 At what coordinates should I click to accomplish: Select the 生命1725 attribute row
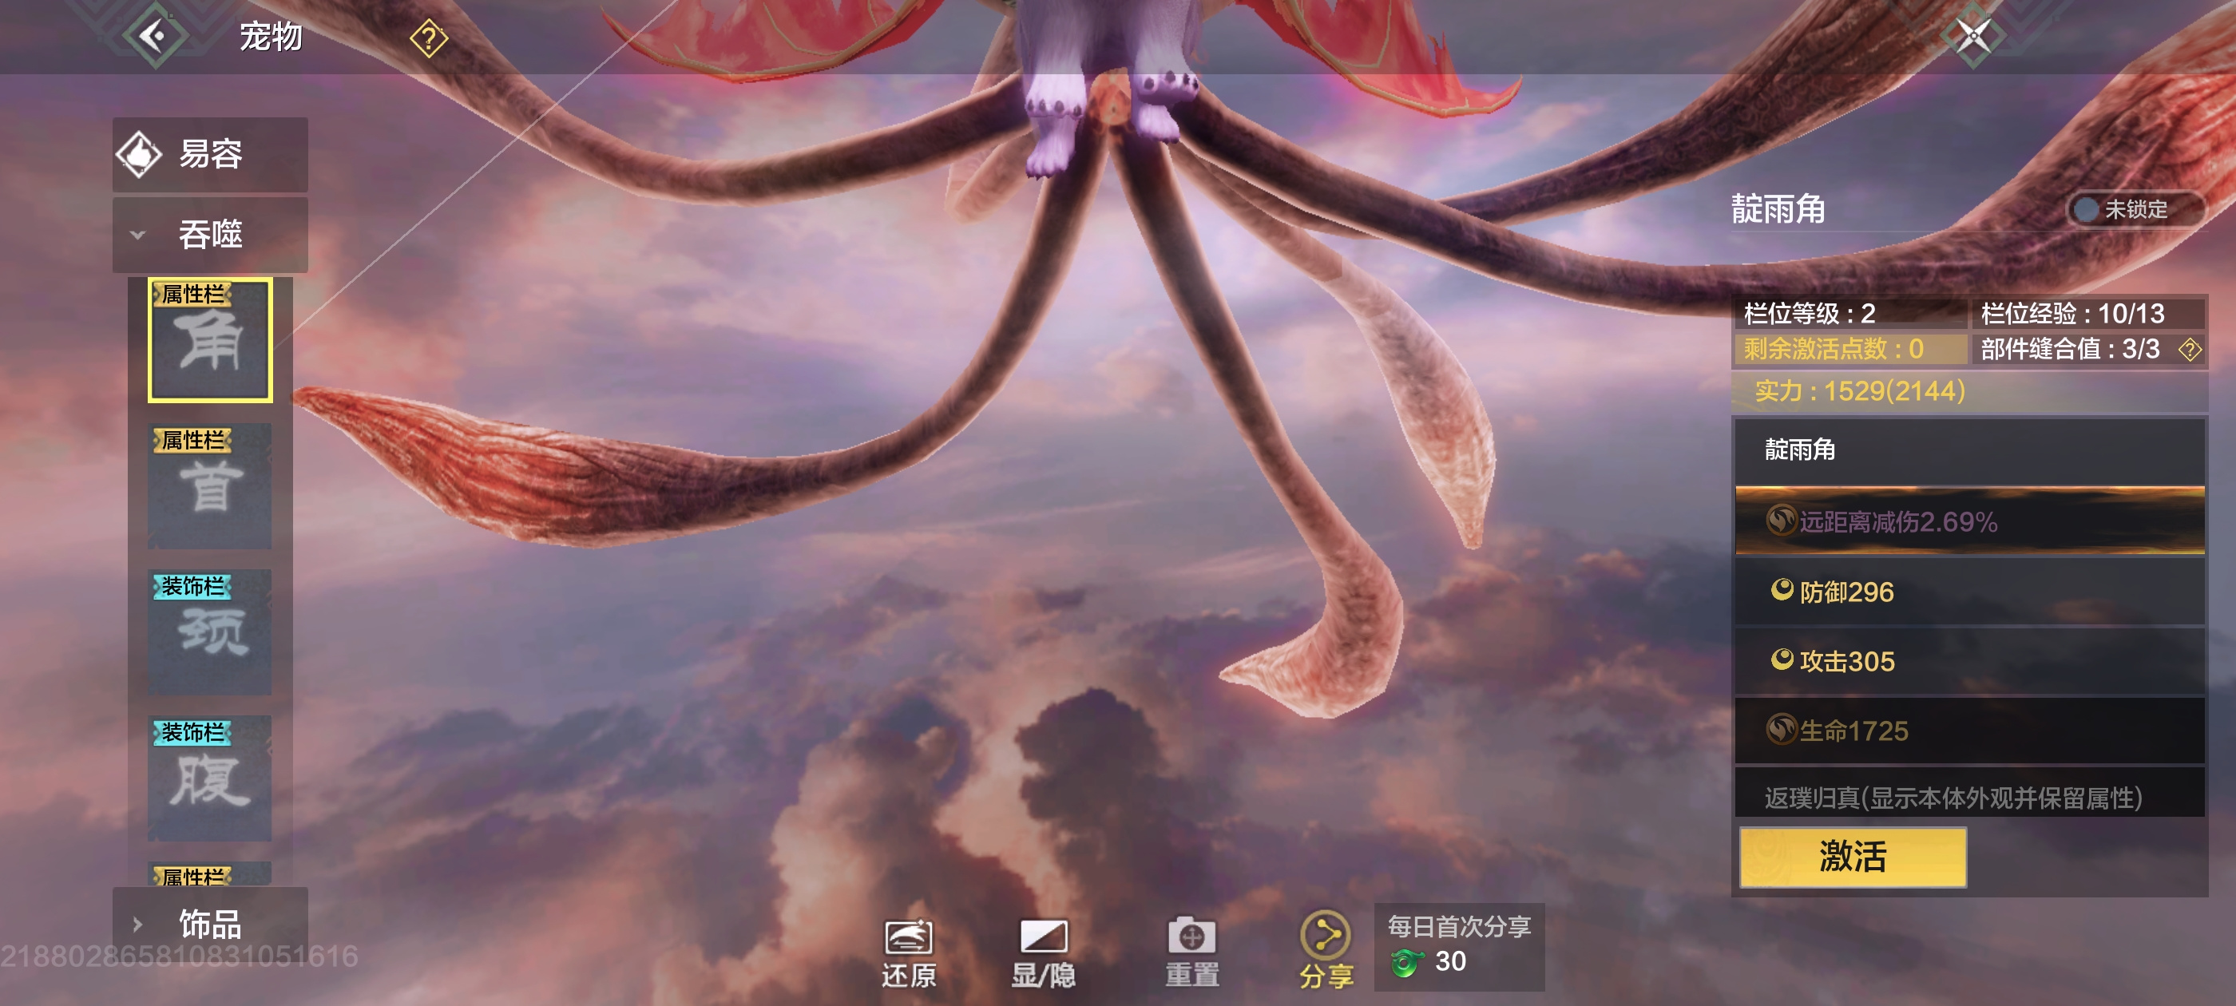tap(1969, 731)
